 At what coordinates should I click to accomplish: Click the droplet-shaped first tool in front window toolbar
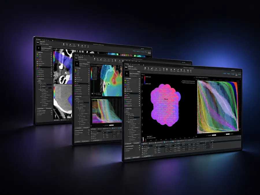click(x=145, y=68)
